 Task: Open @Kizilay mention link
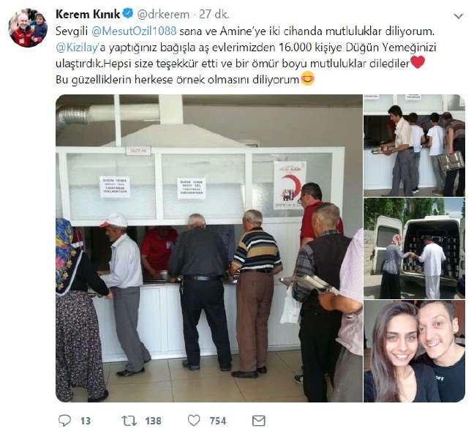click(x=78, y=48)
